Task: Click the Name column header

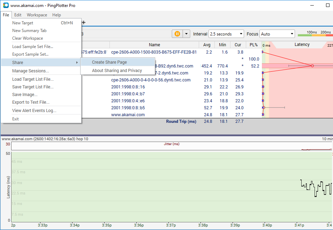Action: tap(155, 45)
